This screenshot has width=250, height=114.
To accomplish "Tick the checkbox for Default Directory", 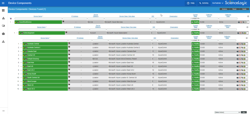I will point(247,59).
